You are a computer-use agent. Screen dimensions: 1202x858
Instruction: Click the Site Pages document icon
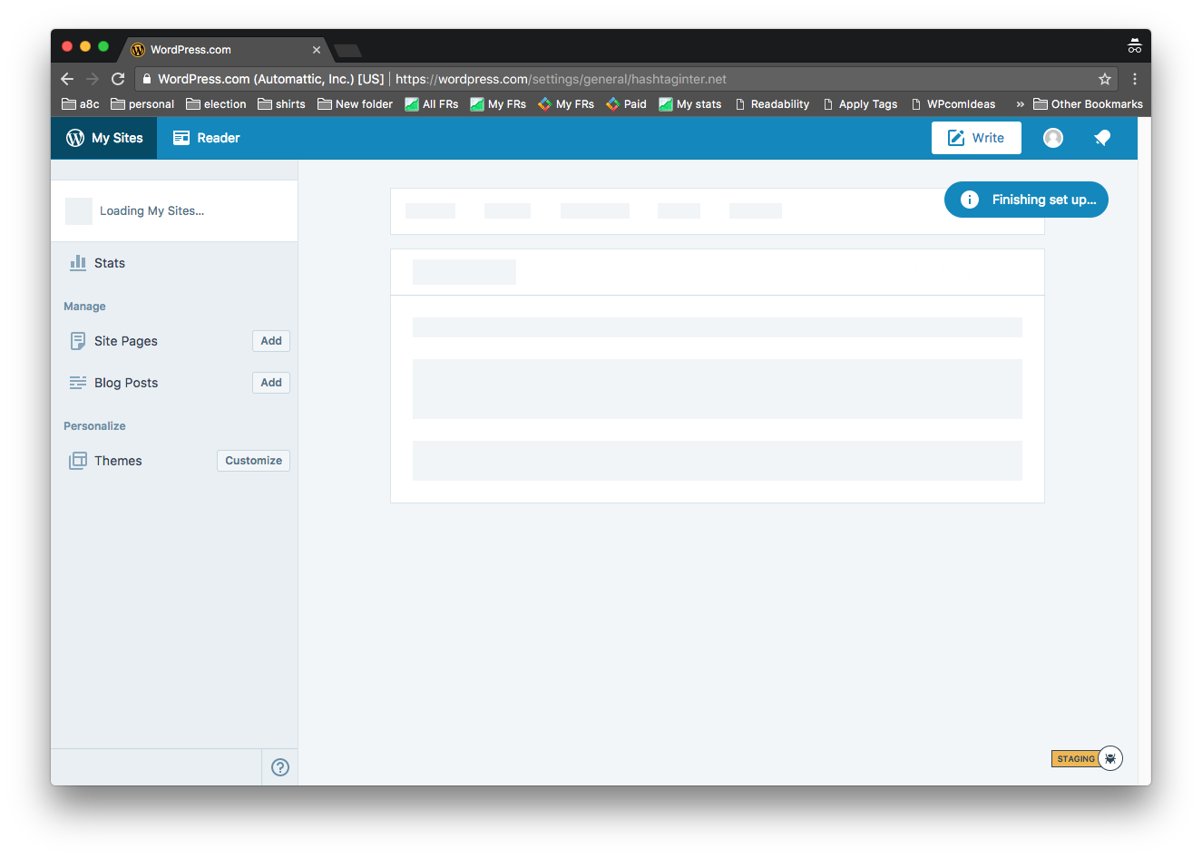coord(78,340)
